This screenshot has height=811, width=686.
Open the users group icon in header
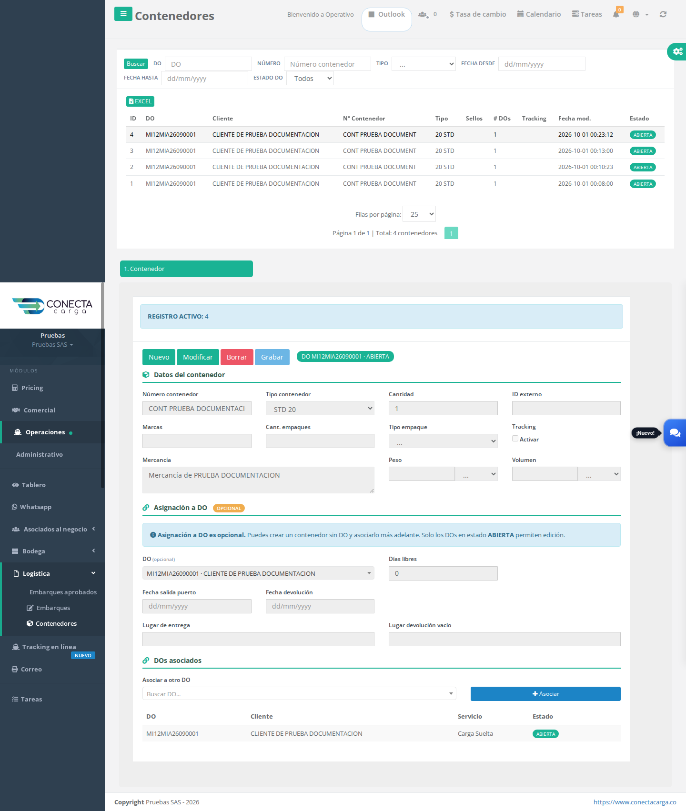coord(423,14)
